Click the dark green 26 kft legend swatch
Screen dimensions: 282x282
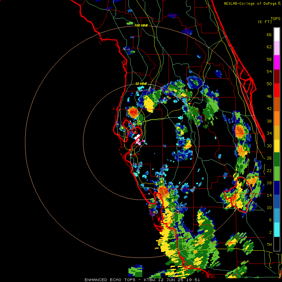coord(277,159)
